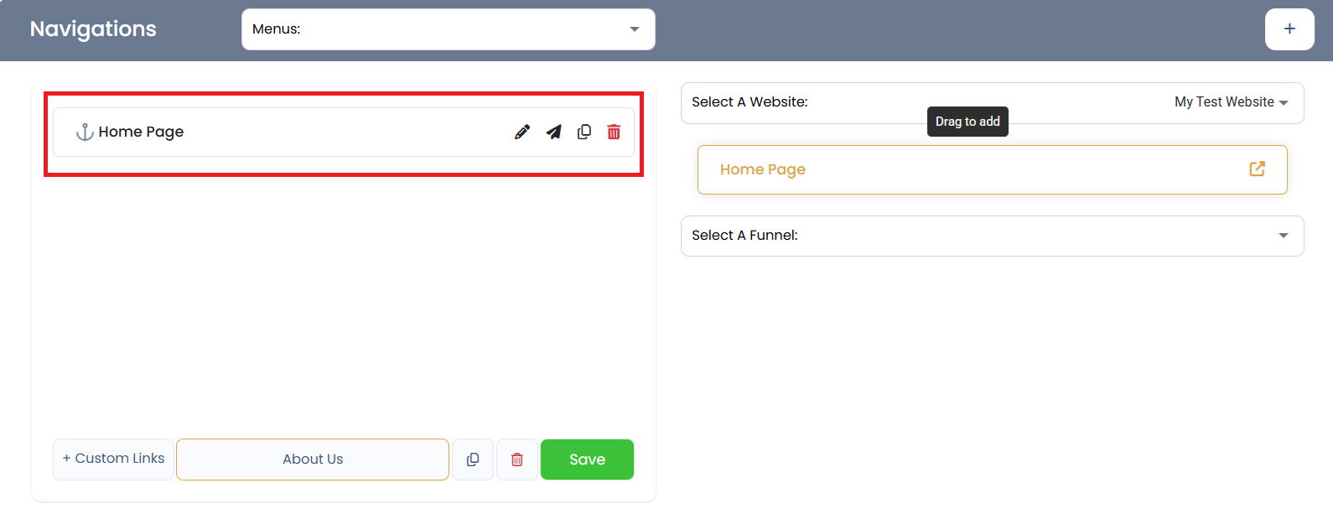Click the paper plane icon on Home Page item
Viewport: 1333px width, 509px height.
(553, 132)
